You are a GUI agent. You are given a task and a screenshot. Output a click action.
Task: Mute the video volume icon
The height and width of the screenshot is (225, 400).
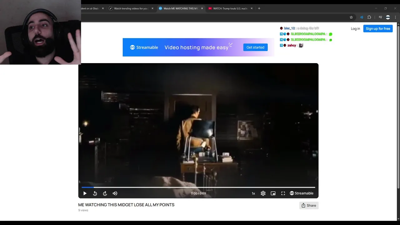tap(115, 193)
